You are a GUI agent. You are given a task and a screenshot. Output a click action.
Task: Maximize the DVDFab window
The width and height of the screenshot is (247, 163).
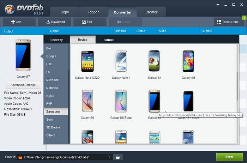(x=234, y=5)
